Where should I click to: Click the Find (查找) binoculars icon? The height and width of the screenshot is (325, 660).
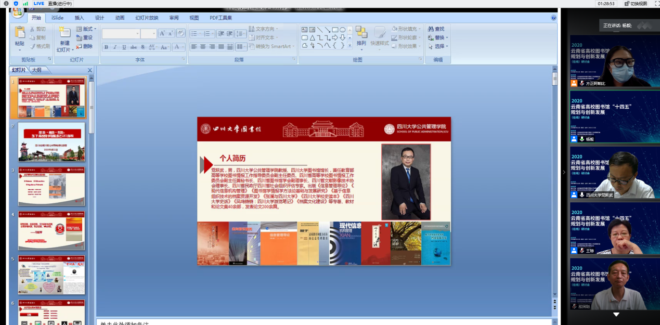click(431, 29)
